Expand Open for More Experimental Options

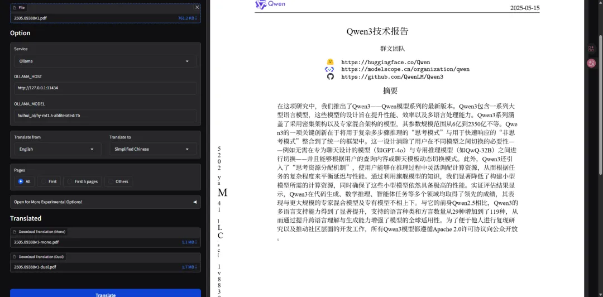point(106,202)
